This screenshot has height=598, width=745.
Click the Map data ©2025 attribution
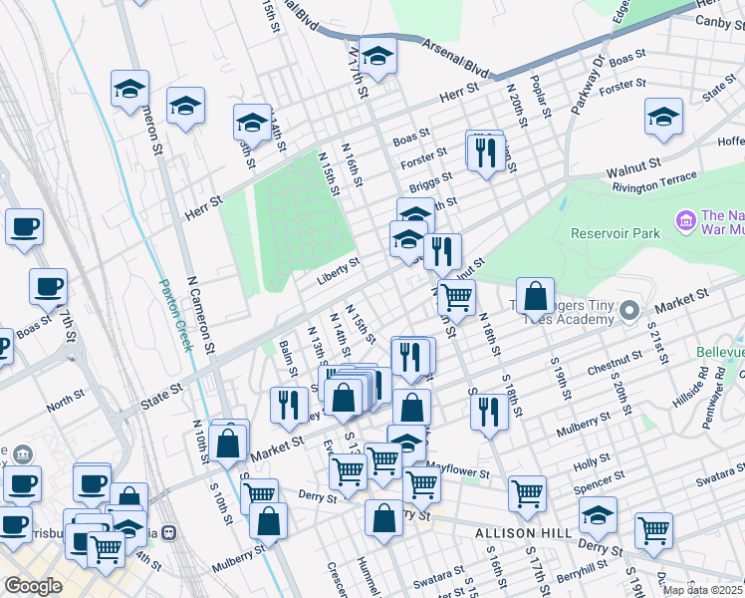pos(703,590)
